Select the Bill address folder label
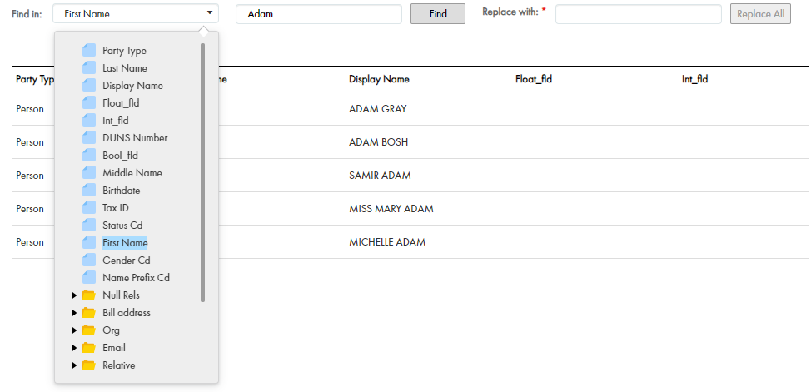 pos(127,313)
